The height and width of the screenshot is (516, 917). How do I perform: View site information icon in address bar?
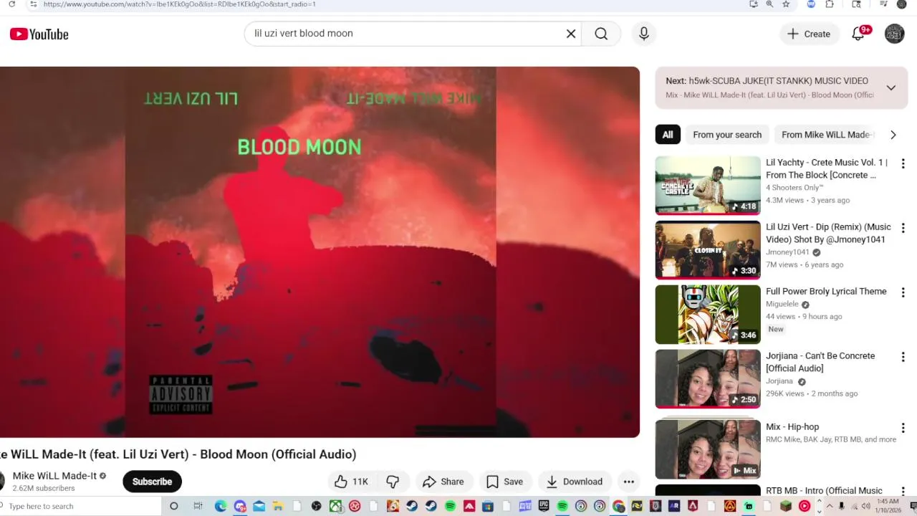[33, 4]
